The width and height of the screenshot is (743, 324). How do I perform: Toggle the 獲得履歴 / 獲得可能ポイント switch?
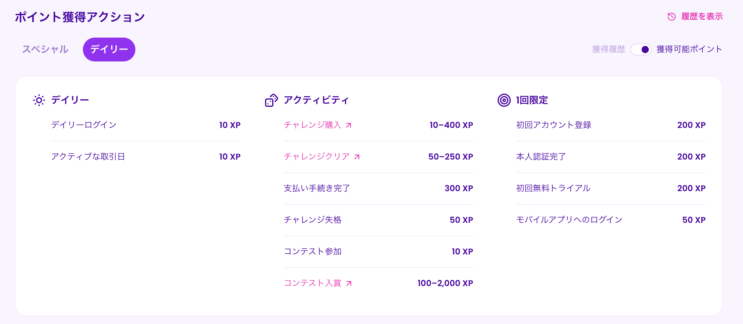point(641,50)
